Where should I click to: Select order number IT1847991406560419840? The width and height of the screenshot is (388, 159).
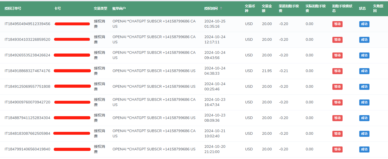27,149
